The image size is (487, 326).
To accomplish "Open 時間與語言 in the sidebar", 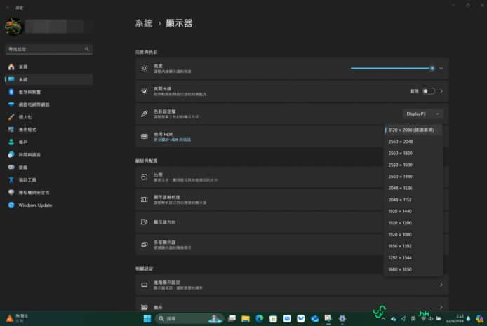I will (30, 155).
